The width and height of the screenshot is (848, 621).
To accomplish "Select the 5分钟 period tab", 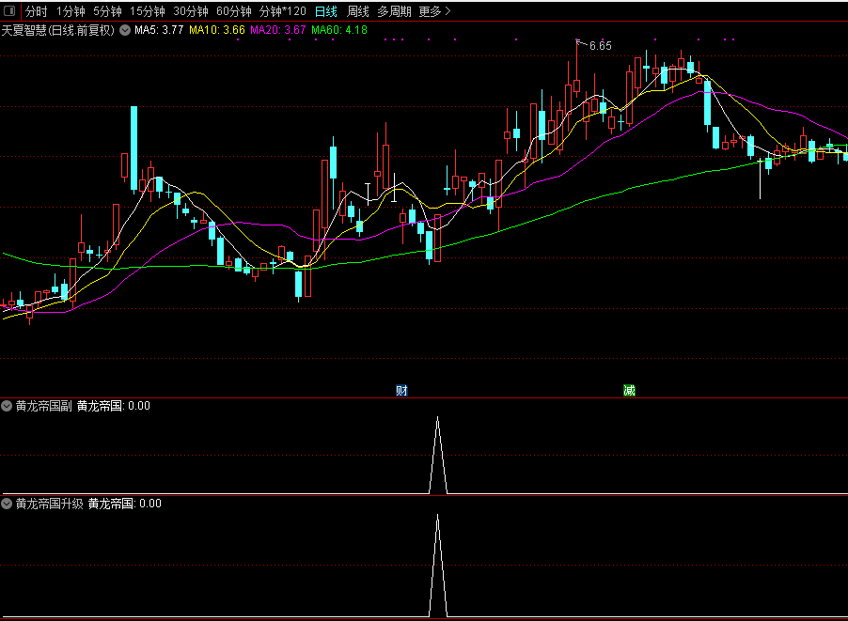I will (x=107, y=11).
